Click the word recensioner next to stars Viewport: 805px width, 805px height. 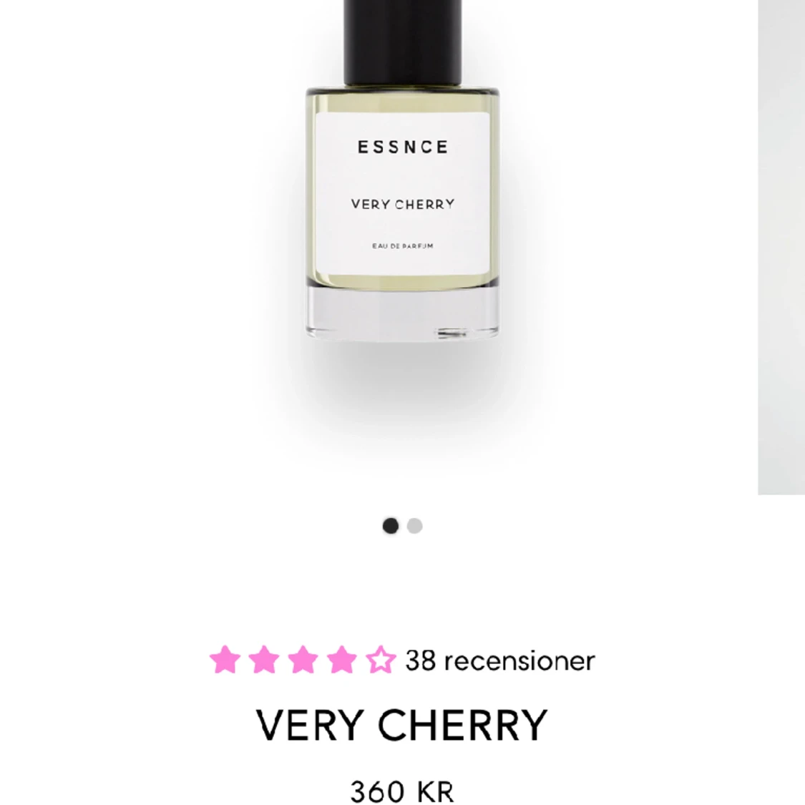[519, 660]
